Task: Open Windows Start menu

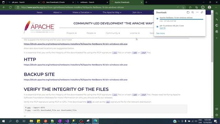Action: (3, 121)
